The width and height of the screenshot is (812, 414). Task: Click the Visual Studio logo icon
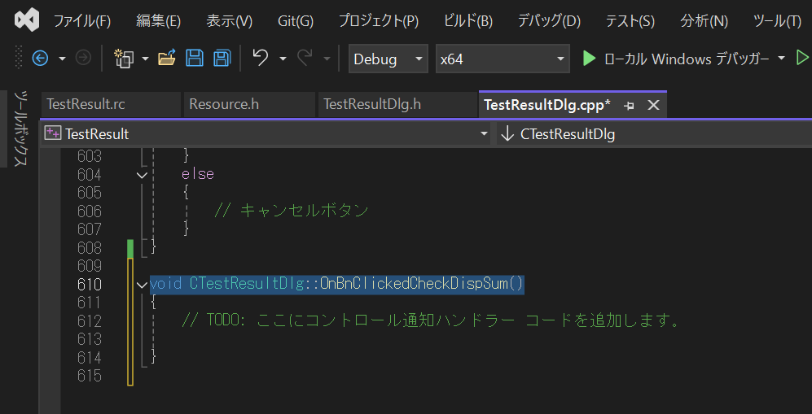tap(27, 20)
